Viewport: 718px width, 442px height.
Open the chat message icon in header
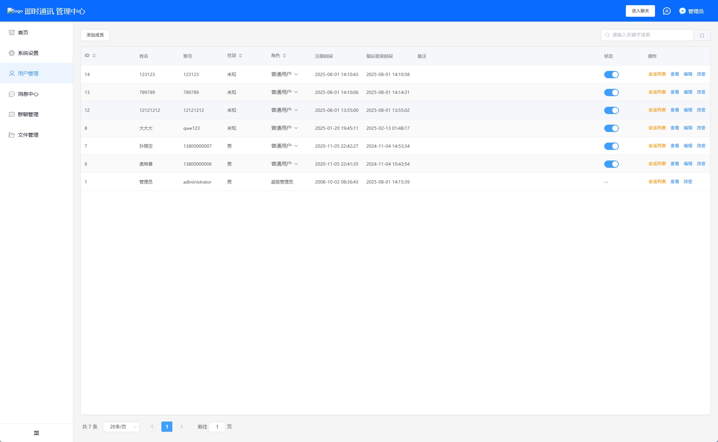click(666, 11)
